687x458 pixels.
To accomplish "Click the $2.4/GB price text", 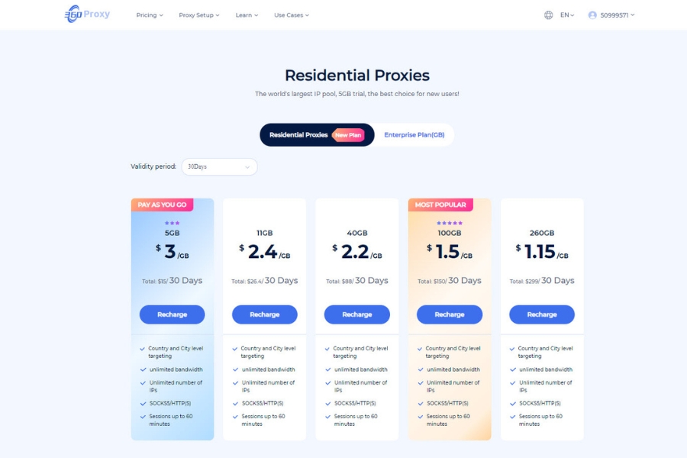I will [x=265, y=252].
